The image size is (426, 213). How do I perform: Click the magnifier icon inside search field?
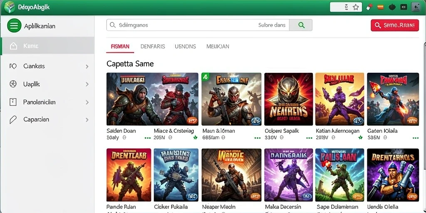coord(113,25)
